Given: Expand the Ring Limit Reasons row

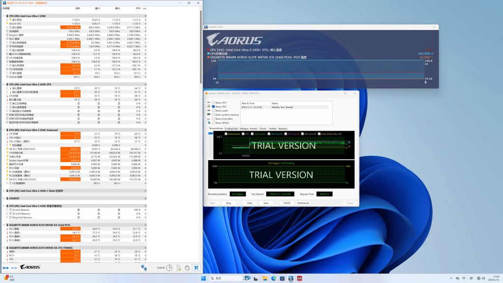Looking at the screenshot, I should tap(7, 218).
